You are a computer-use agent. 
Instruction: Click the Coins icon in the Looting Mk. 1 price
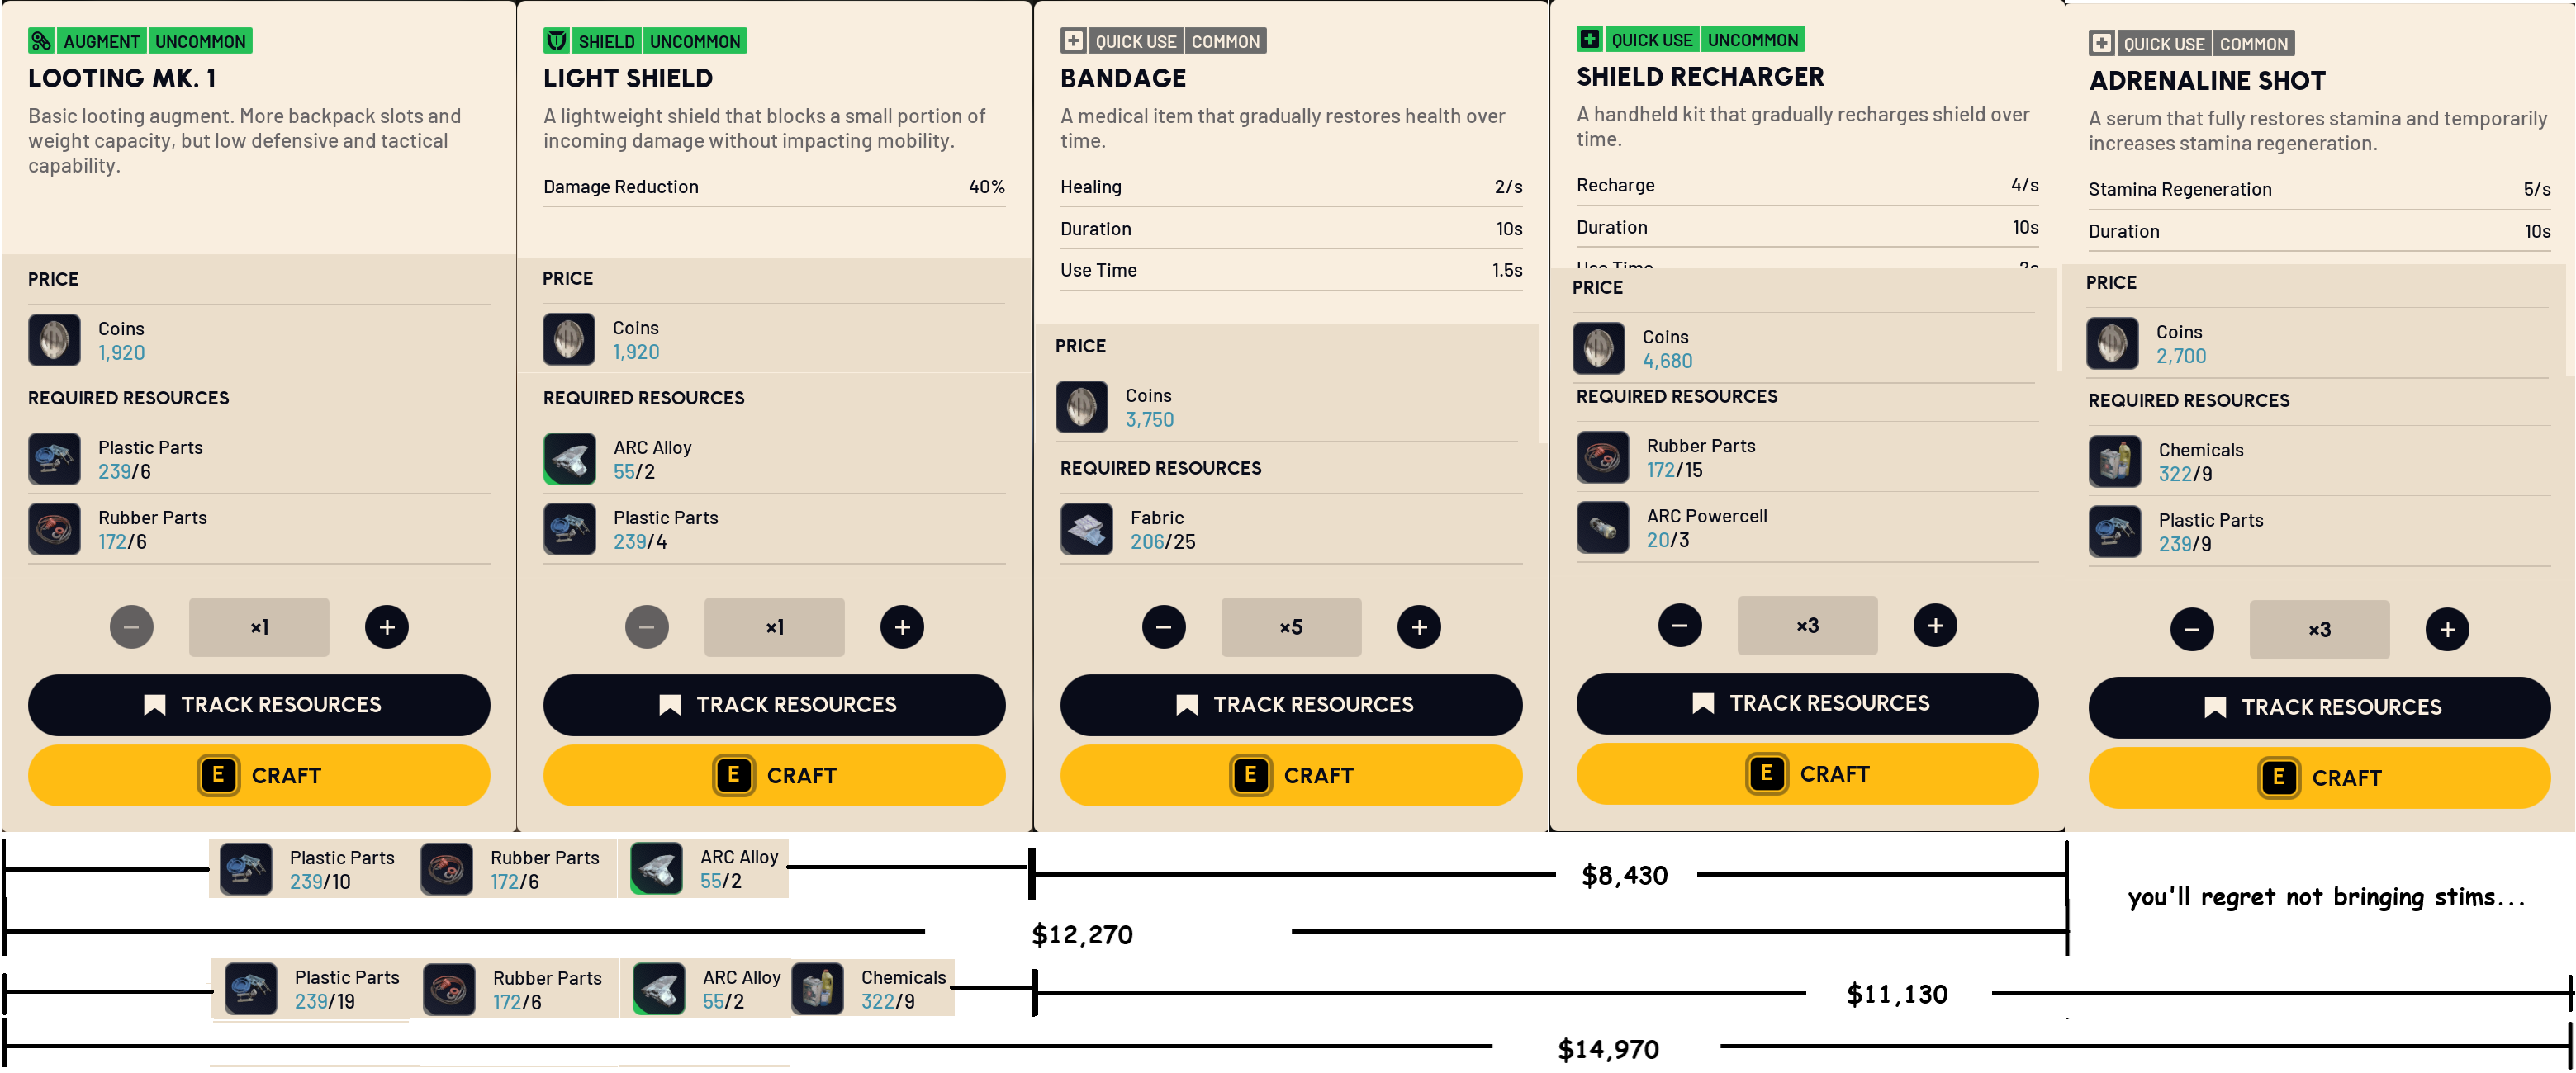54,341
